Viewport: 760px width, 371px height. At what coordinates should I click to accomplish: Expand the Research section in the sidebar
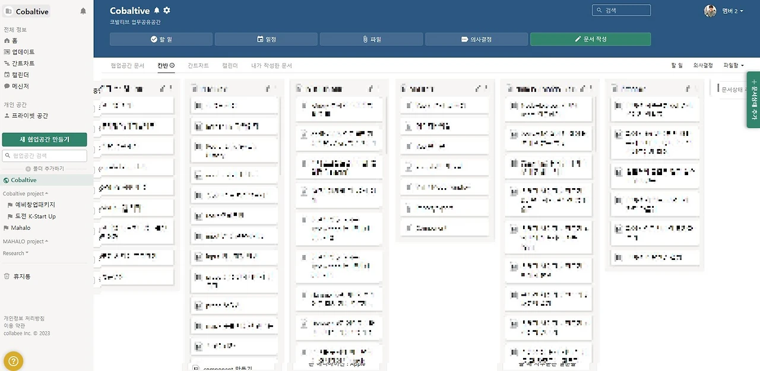coord(16,253)
